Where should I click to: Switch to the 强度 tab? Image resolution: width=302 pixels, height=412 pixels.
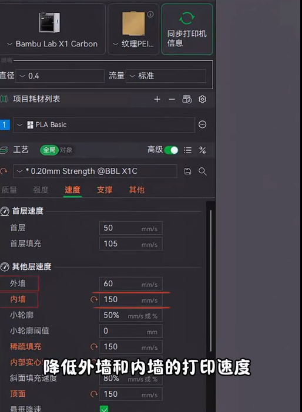point(41,190)
